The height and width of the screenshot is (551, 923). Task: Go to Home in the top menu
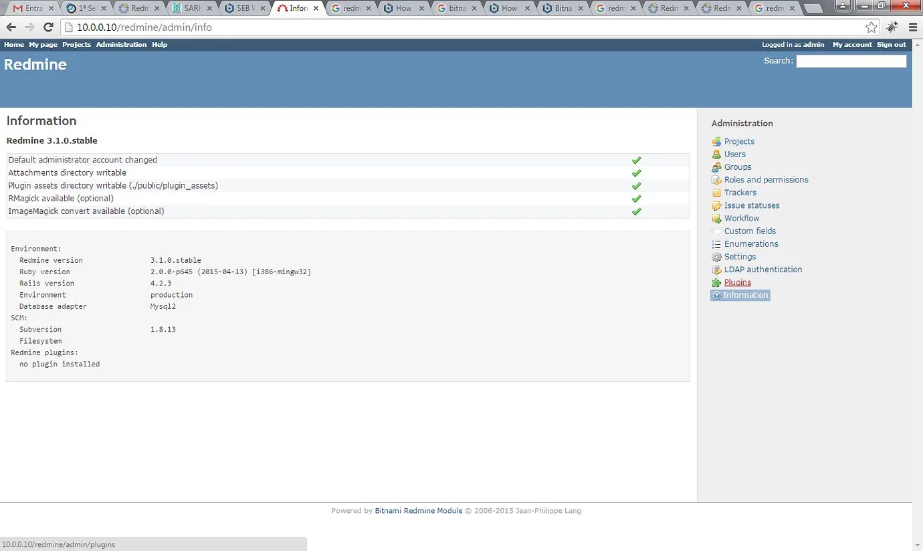[14, 45]
